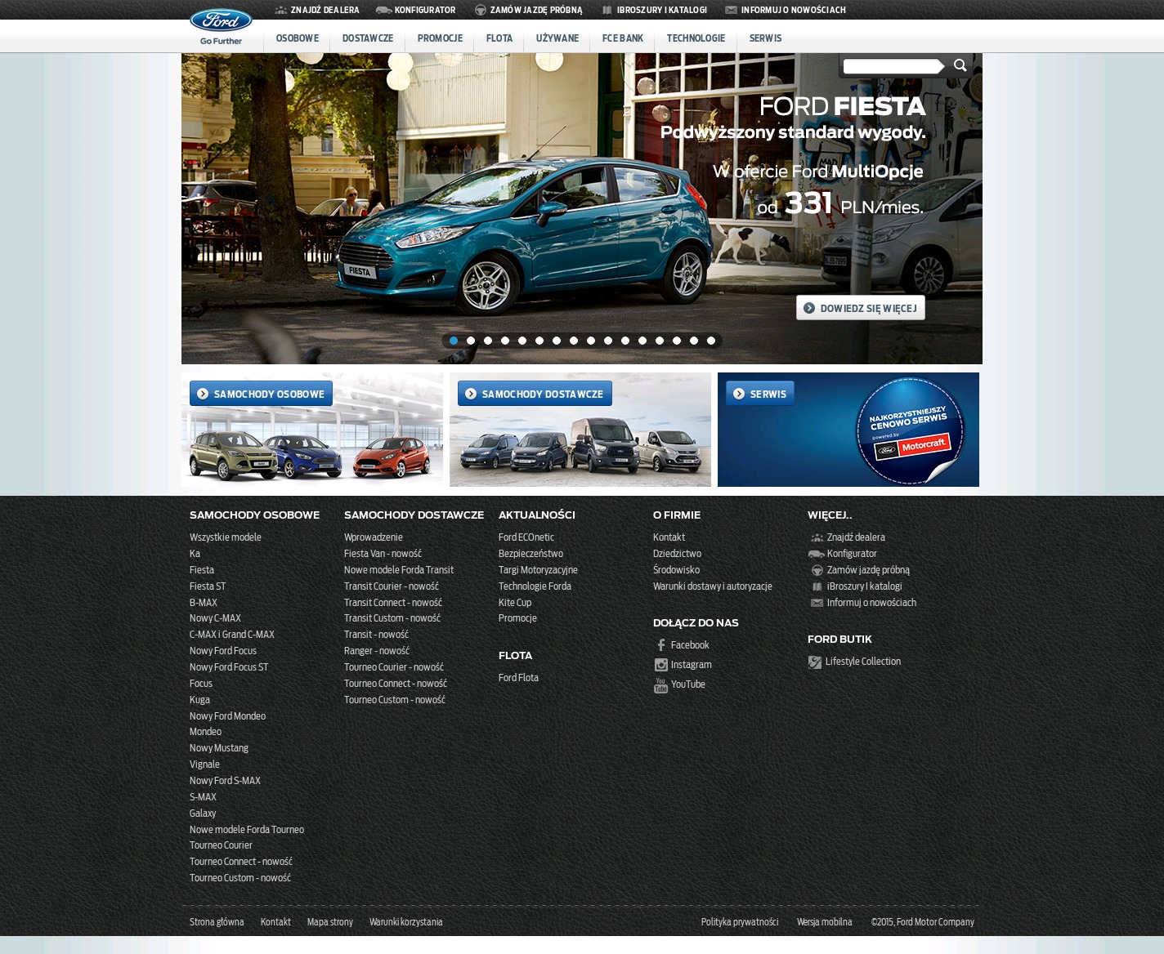The image size is (1164, 954).
Task: Click the Motorcraft service sticker image
Action: coord(910,431)
